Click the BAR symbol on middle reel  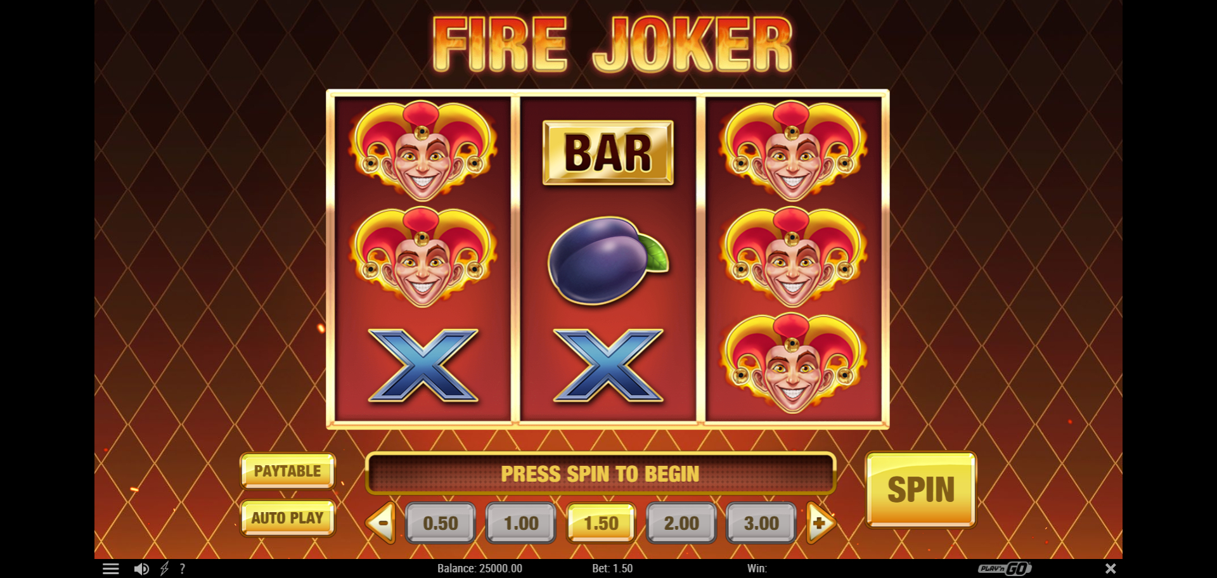608,153
